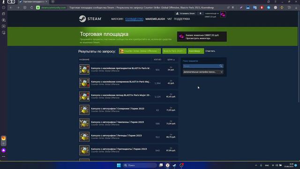Open the ЧАТ link in Steam header
This screenshot has width=300, height=169.
[169, 19]
